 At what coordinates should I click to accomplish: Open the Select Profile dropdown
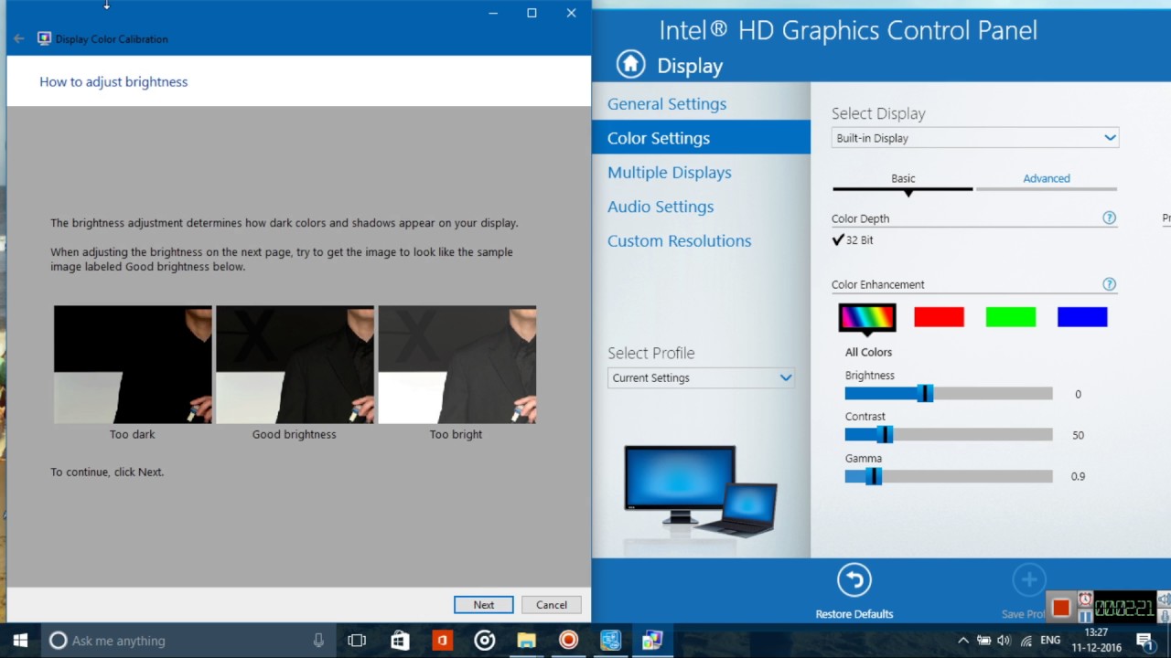[x=701, y=377]
